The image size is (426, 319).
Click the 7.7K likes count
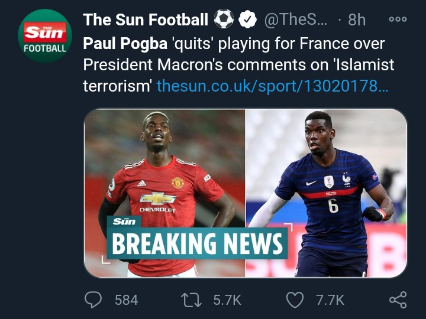click(x=330, y=300)
